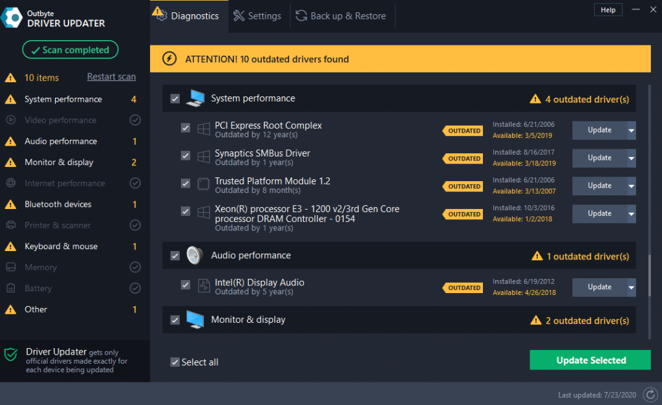Viewport: 662px width, 405px height.
Task: Open Update dropdown arrow for Trusted Platform Module
Action: tap(631, 186)
